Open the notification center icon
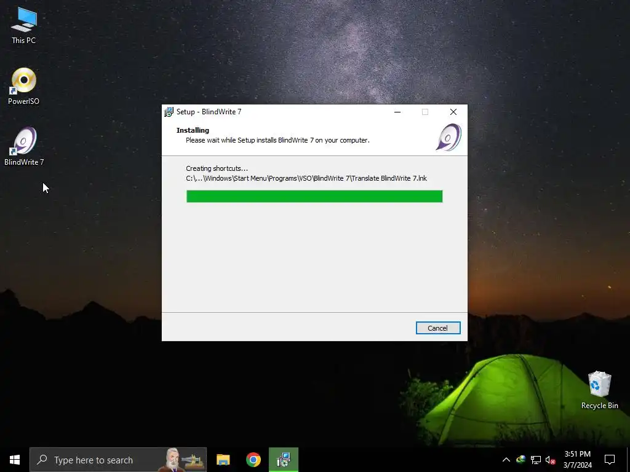The image size is (630, 472). click(x=610, y=460)
